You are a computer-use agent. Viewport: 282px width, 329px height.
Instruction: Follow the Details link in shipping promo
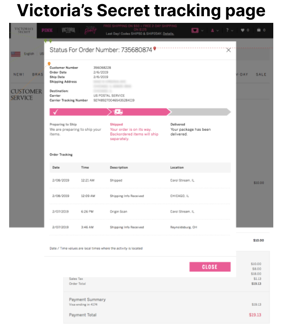[169, 34]
